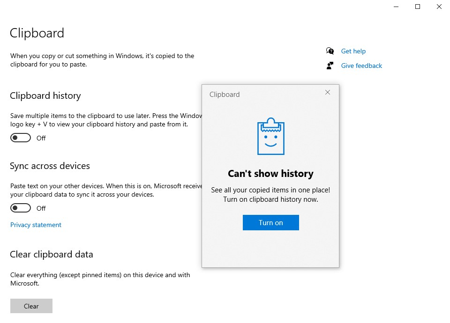Maximize the Settings window
This screenshot has width=450, height=323.
click(418, 7)
